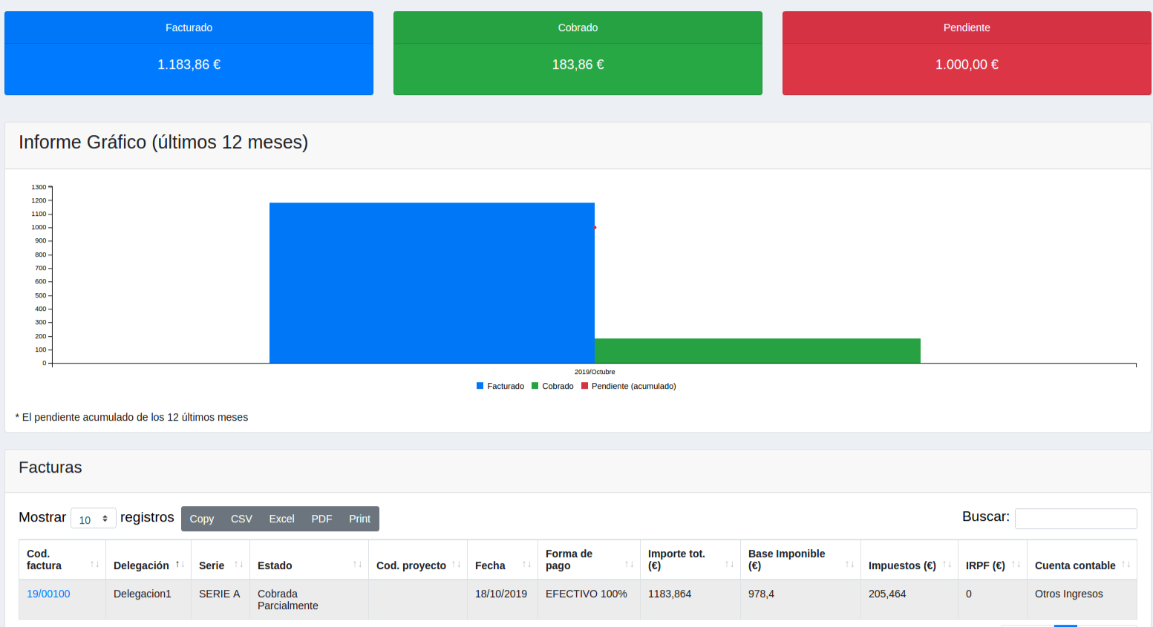Sort by Base Imponible column arrows
The height and width of the screenshot is (627, 1153).
pyautogui.click(x=850, y=565)
